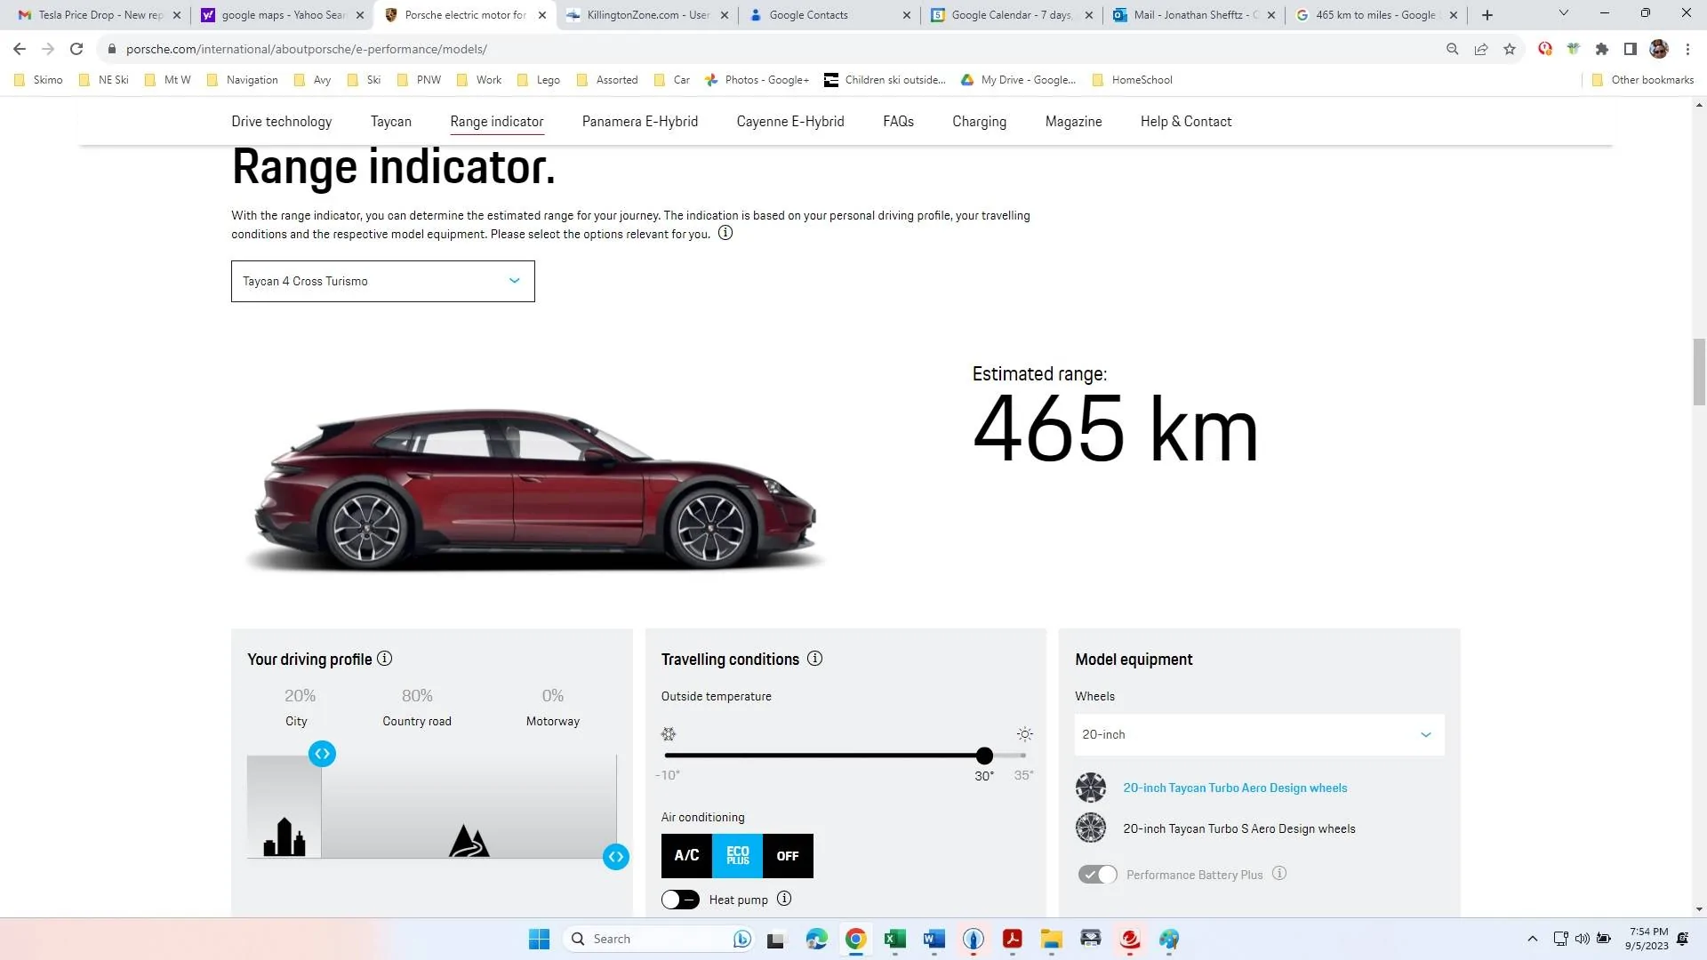Toggle the Performance Battery Plus switch
Viewport: 1707px width, 960px height.
coord(1098,875)
